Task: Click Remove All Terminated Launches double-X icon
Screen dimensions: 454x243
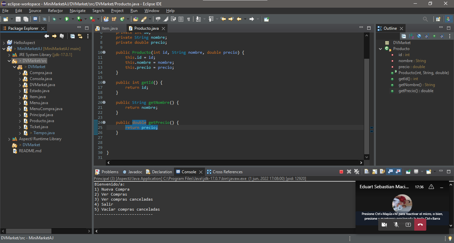Action: coord(357,172)
